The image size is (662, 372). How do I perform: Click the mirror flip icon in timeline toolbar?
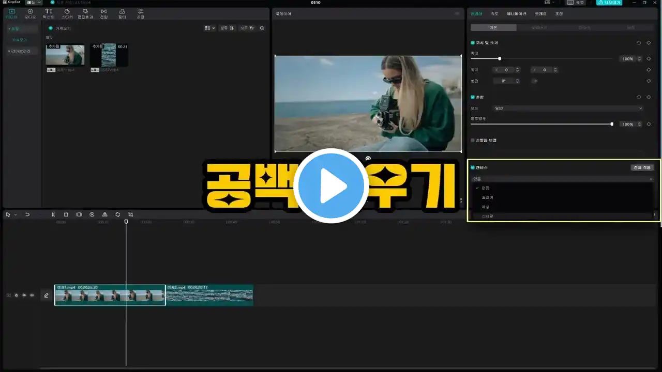(x=105, y=214)
